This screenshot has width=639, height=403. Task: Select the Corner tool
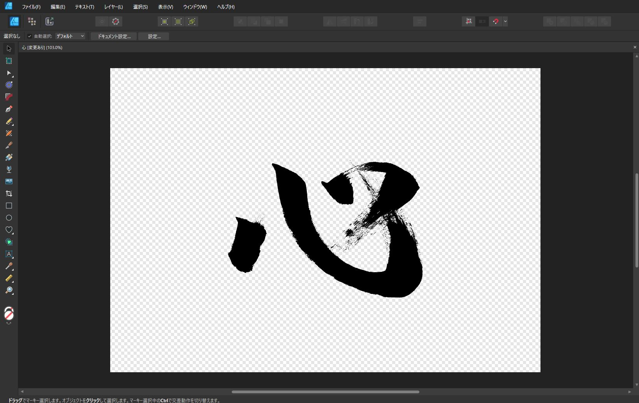point(9,97)
